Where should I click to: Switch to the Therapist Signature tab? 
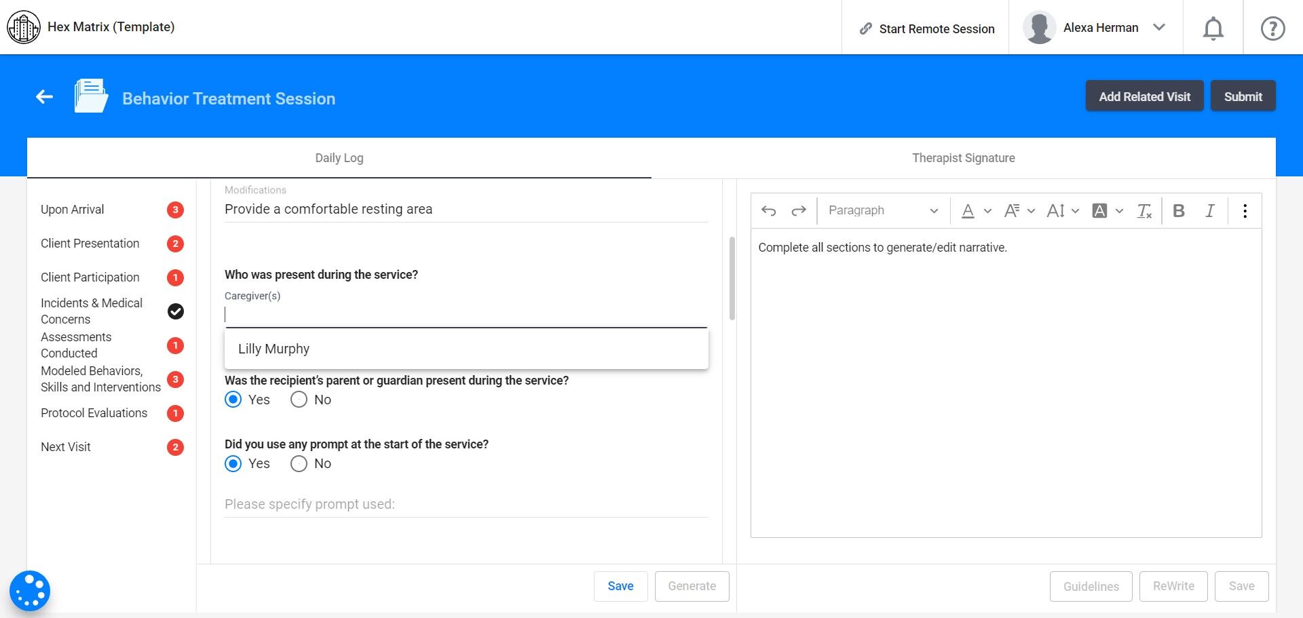963,158
